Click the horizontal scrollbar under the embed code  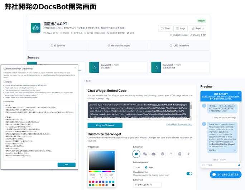[139, 119]
